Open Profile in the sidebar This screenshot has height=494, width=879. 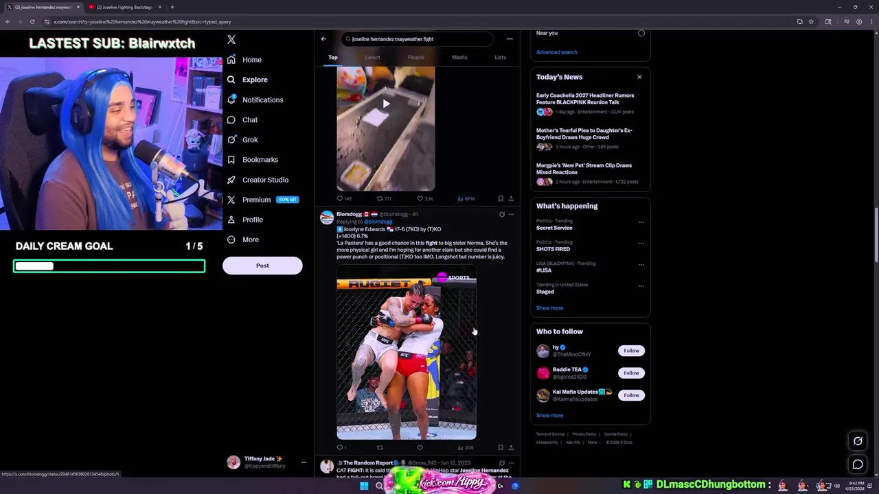pyautogui.click(x=245, y=220)
